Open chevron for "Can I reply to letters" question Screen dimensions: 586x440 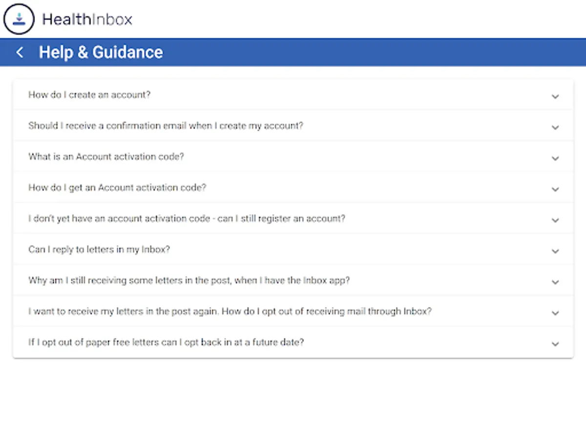(x=555, y=251)
